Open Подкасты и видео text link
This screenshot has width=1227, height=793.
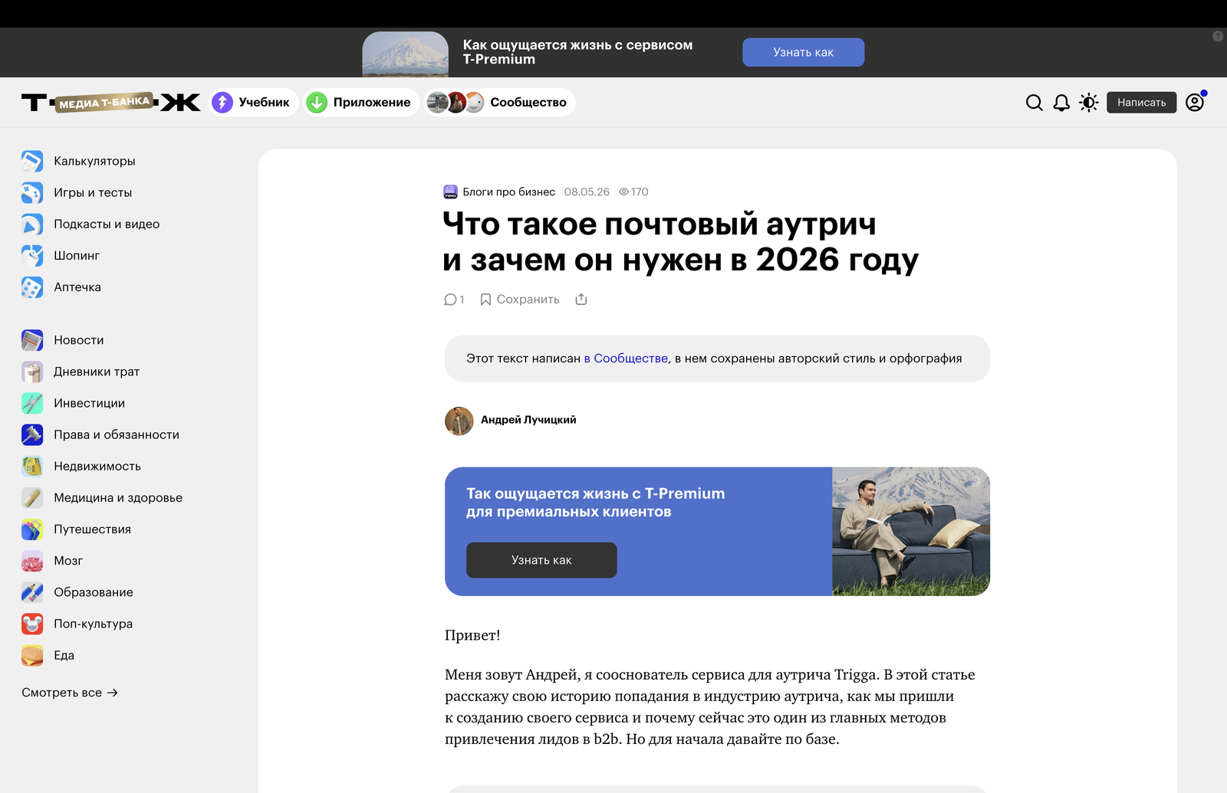coord(107,224)
